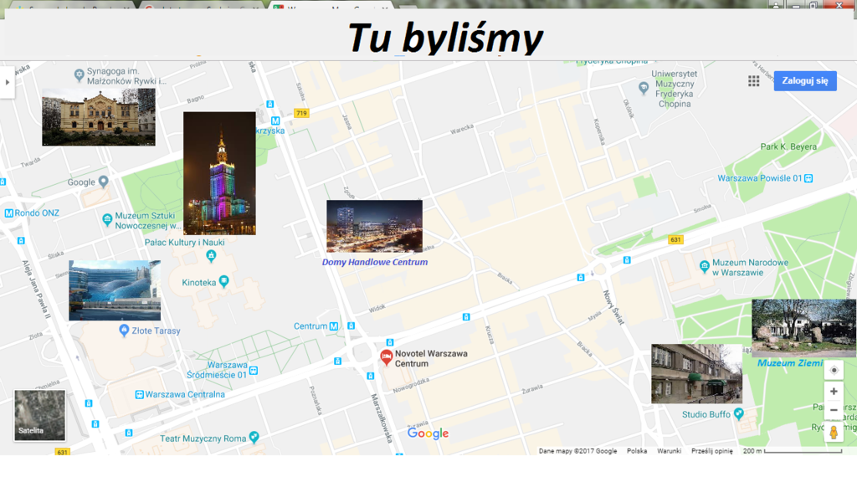Viewport: 857px width, 482px height.
Task: Click the 719 road shield
Action: coord(301,113)
